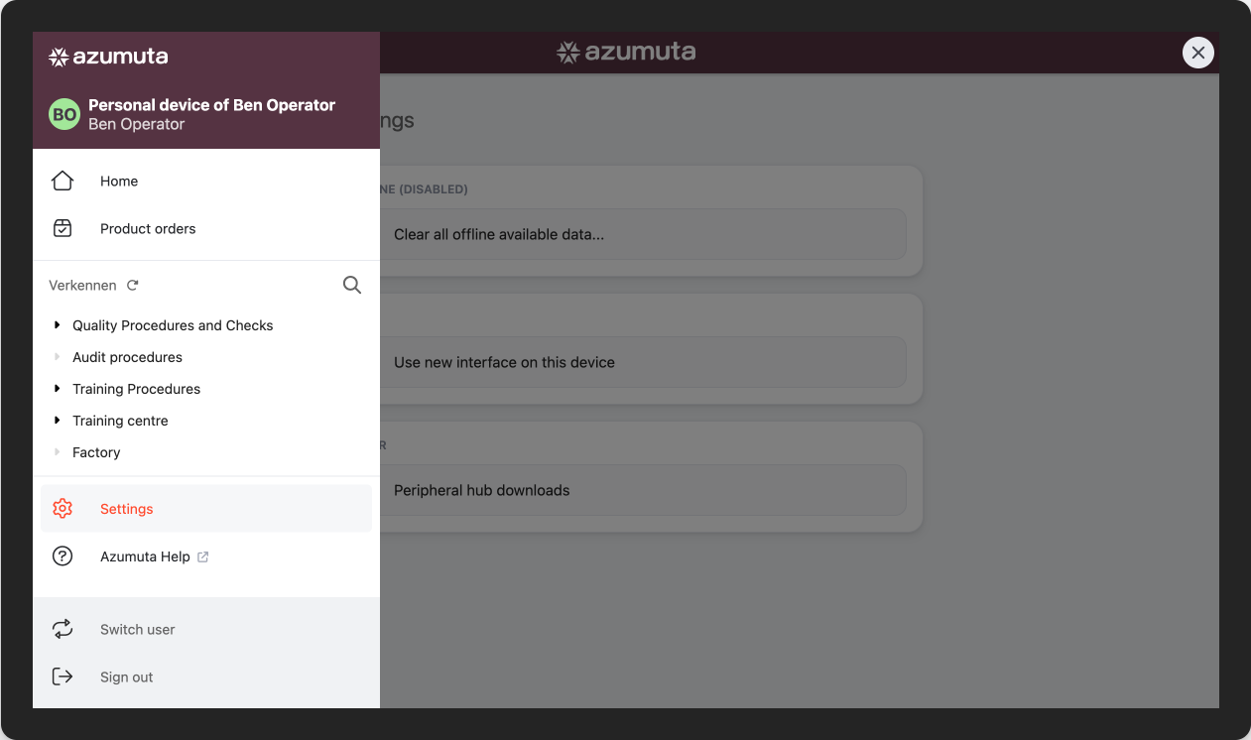
Task: Expand the Training centre tree arrow
Action: point(58,421)
